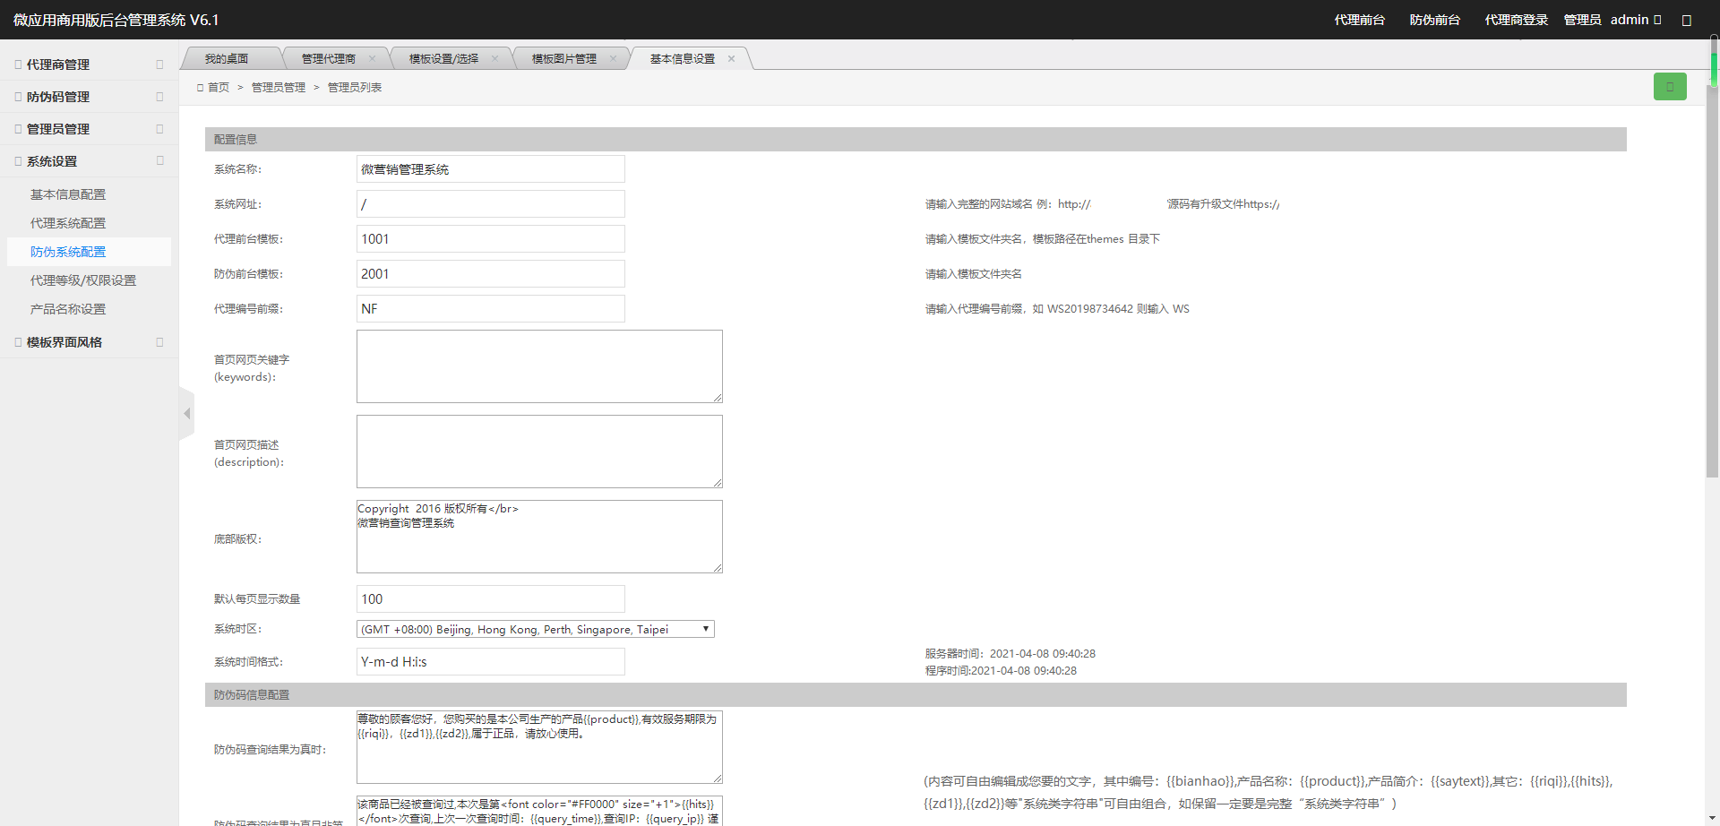Collapse the left sidebar with arrow handle
This screenshot has width=1720, height=826.
(186, 413)
